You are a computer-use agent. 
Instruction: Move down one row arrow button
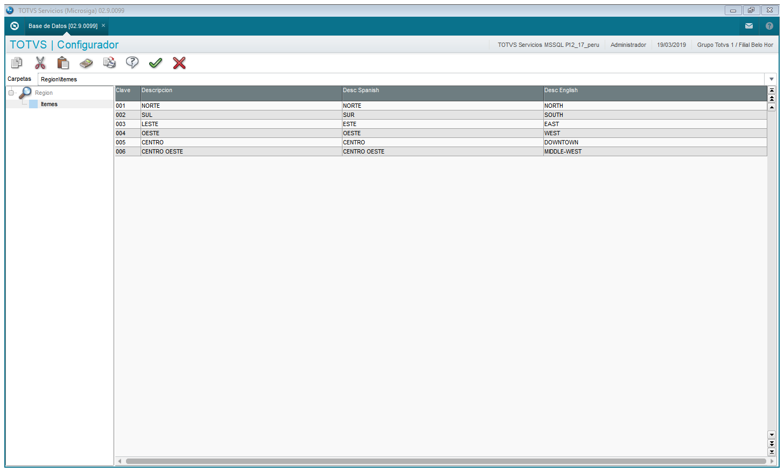(x=772, y=435)
